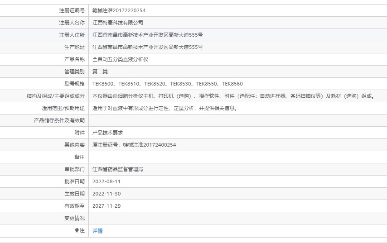The width and height of the screenshot is (387, 243).
Task: Click the 结构及组成 description text
Action: 233,96
